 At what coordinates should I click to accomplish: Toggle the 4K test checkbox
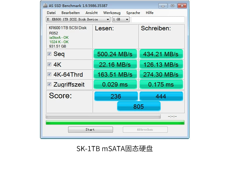49,64
